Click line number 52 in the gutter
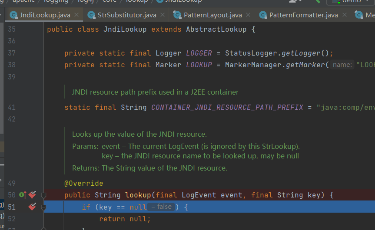 [12, 219]
